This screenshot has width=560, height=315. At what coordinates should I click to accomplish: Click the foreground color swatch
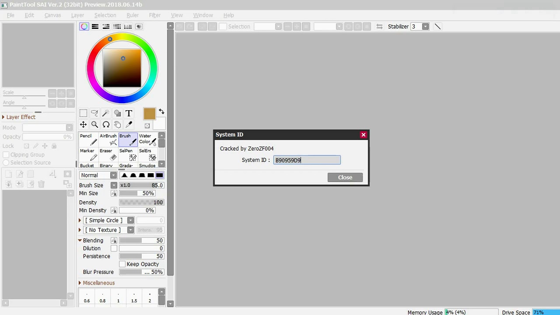pos(149,114)
